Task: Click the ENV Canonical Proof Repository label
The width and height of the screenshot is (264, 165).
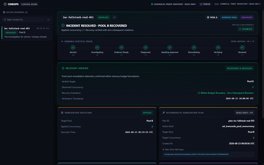Action: click(x=237, y=4)
